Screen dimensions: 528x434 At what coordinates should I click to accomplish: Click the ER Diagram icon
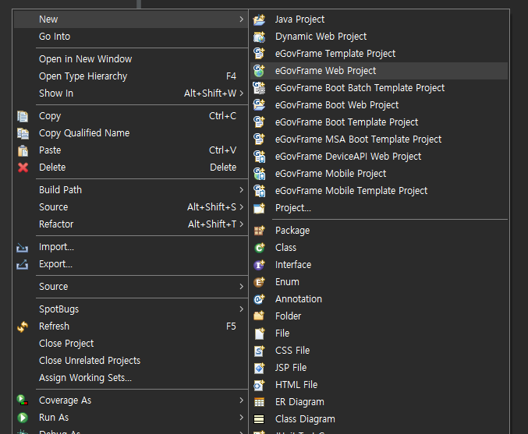(259, 402)
